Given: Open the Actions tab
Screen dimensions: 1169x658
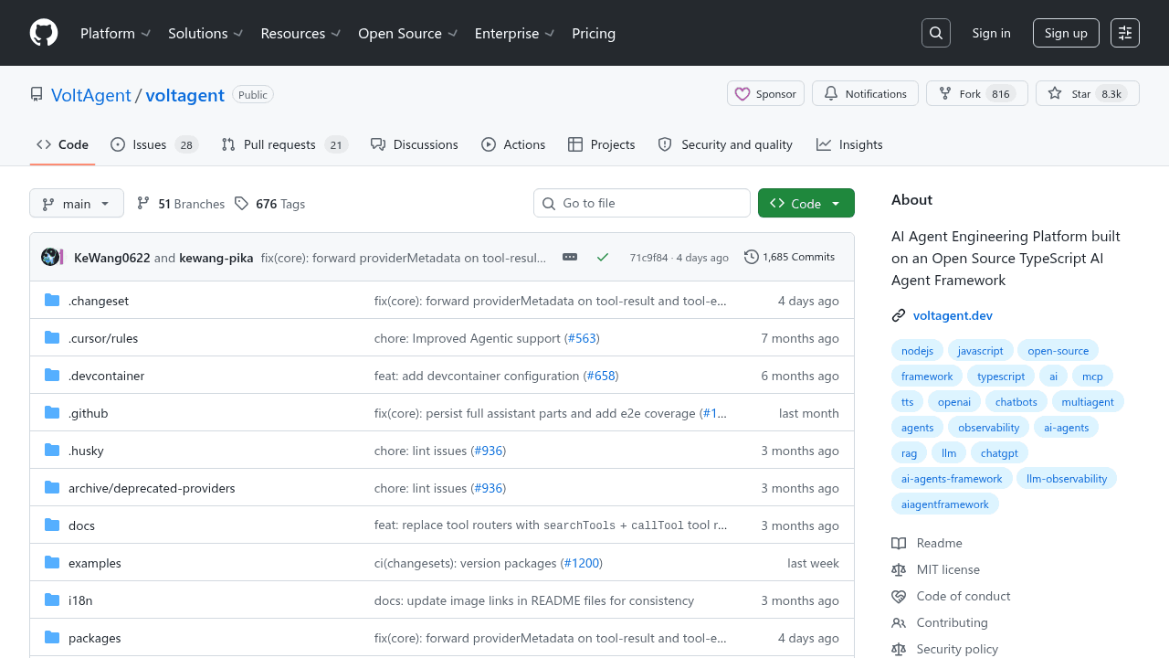Looking at the screenshot, I should coord(513,144).
